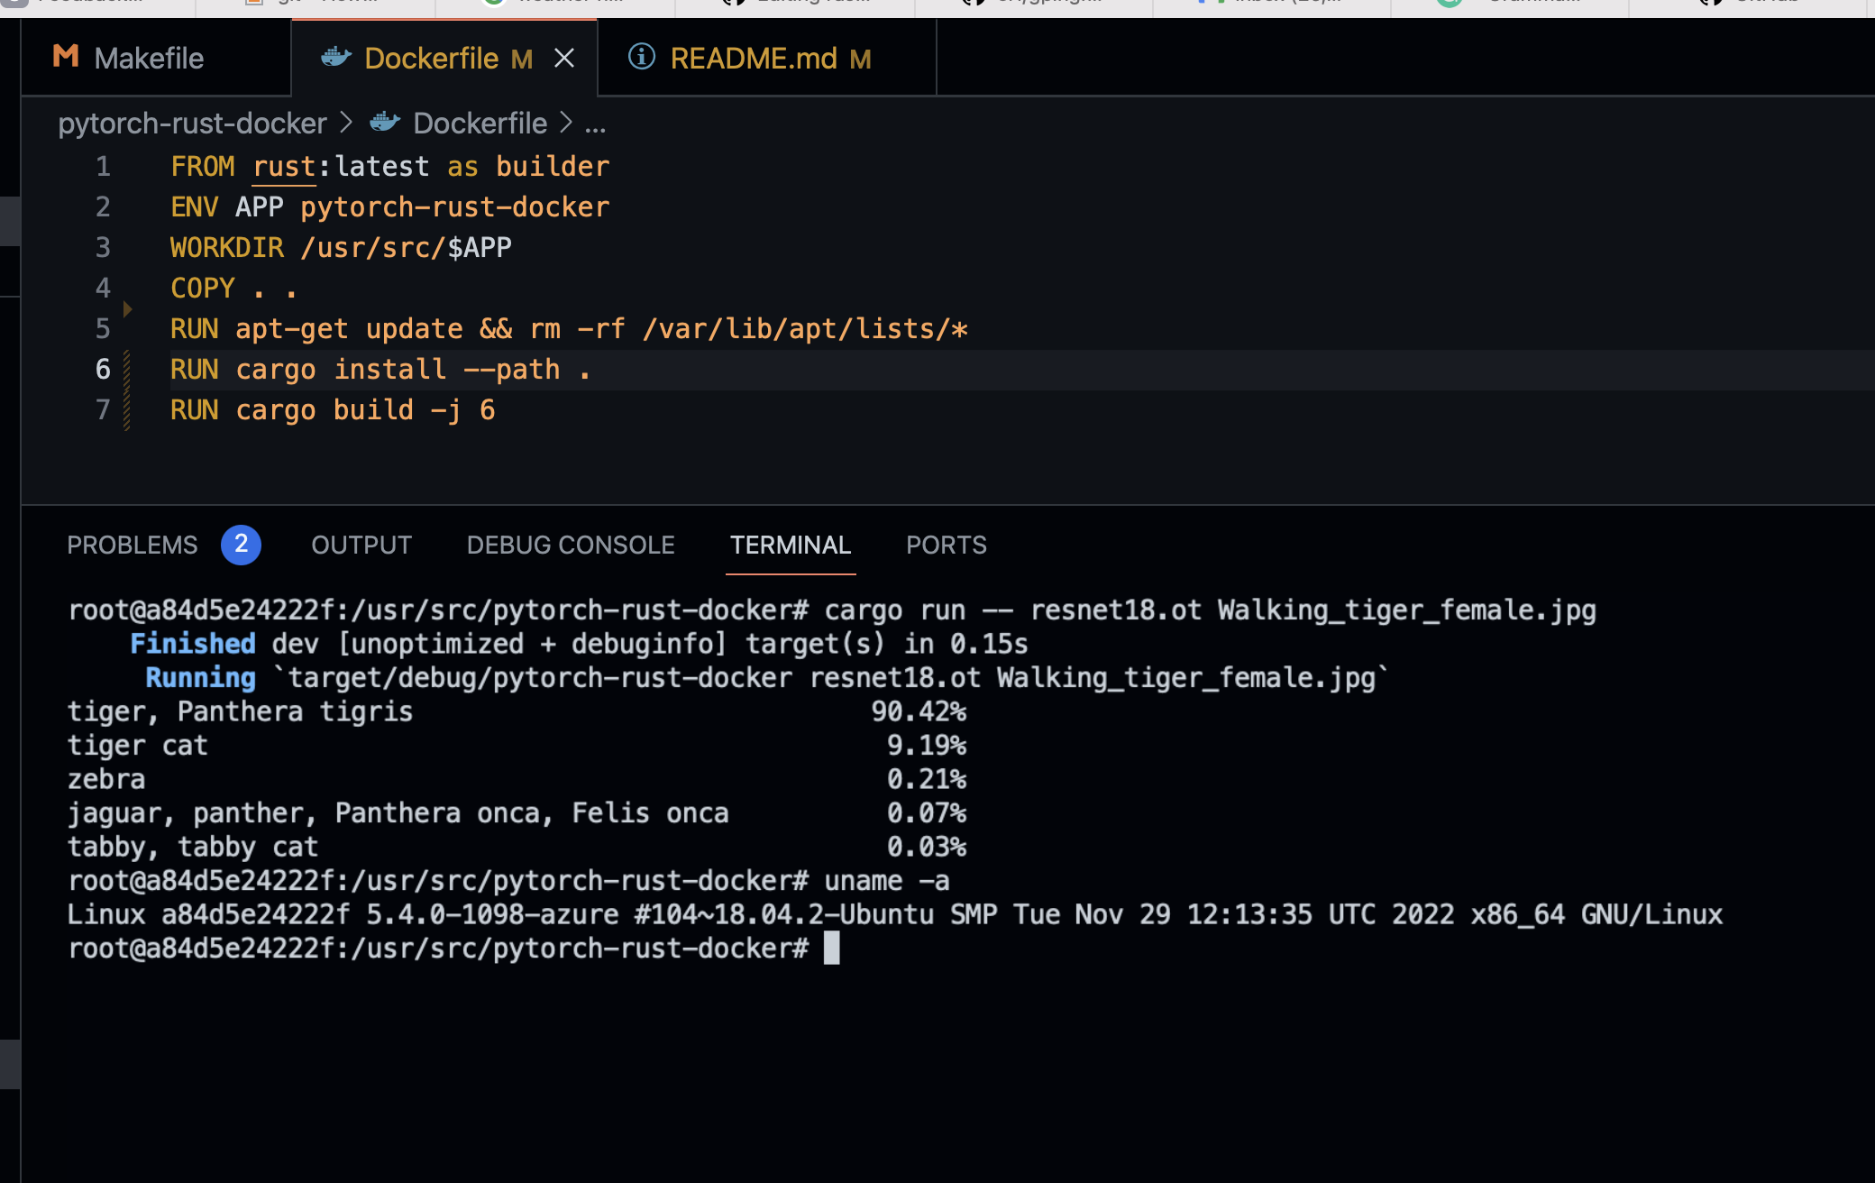1875x1183 pixels.
Task: Click the terminal cursor at last prompt
Action: tap(832, 949)
